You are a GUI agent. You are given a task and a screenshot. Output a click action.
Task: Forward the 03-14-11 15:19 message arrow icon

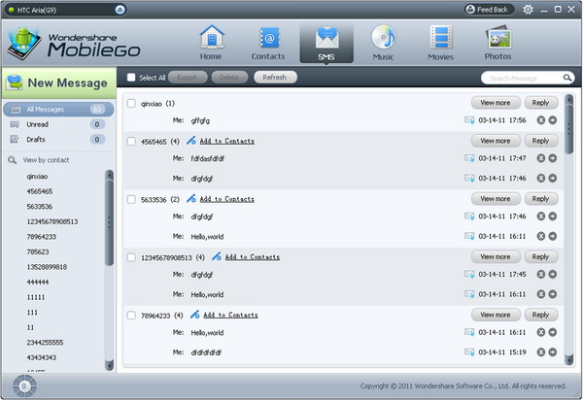pyautogui.click(x=553, y=352)
